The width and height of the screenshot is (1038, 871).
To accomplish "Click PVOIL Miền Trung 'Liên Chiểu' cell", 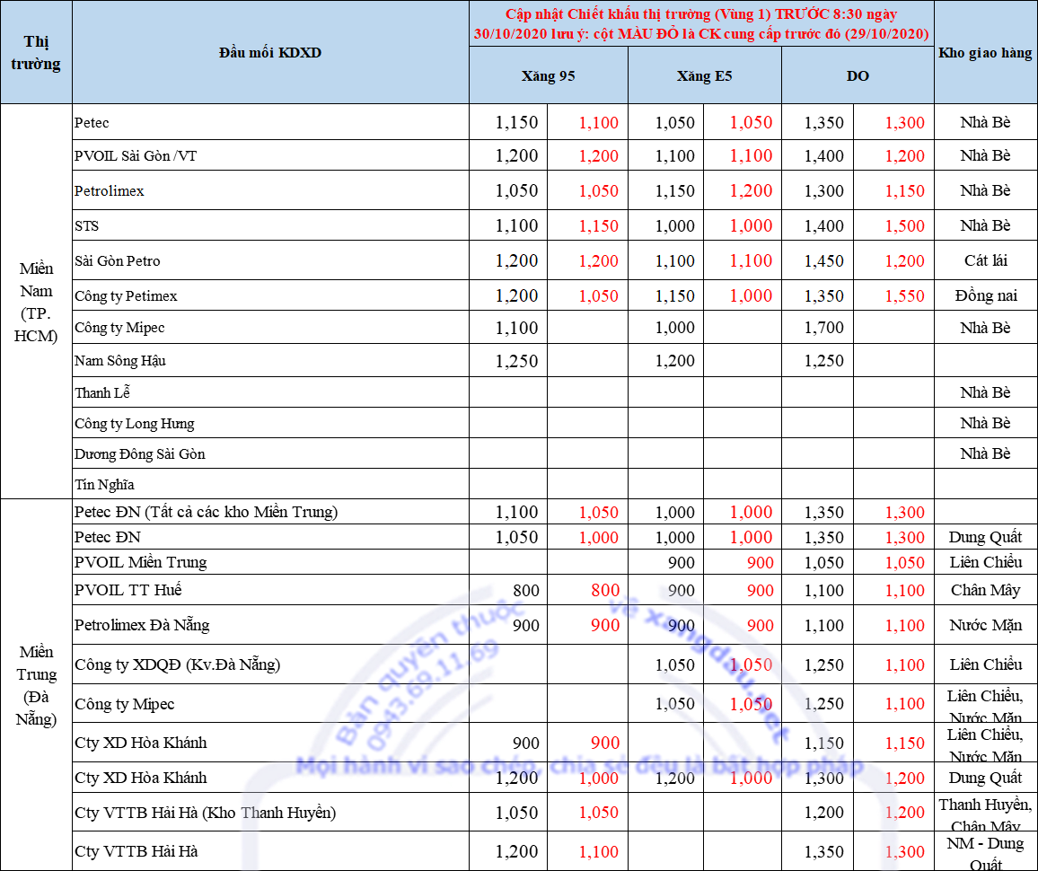I will pos(985,561).
